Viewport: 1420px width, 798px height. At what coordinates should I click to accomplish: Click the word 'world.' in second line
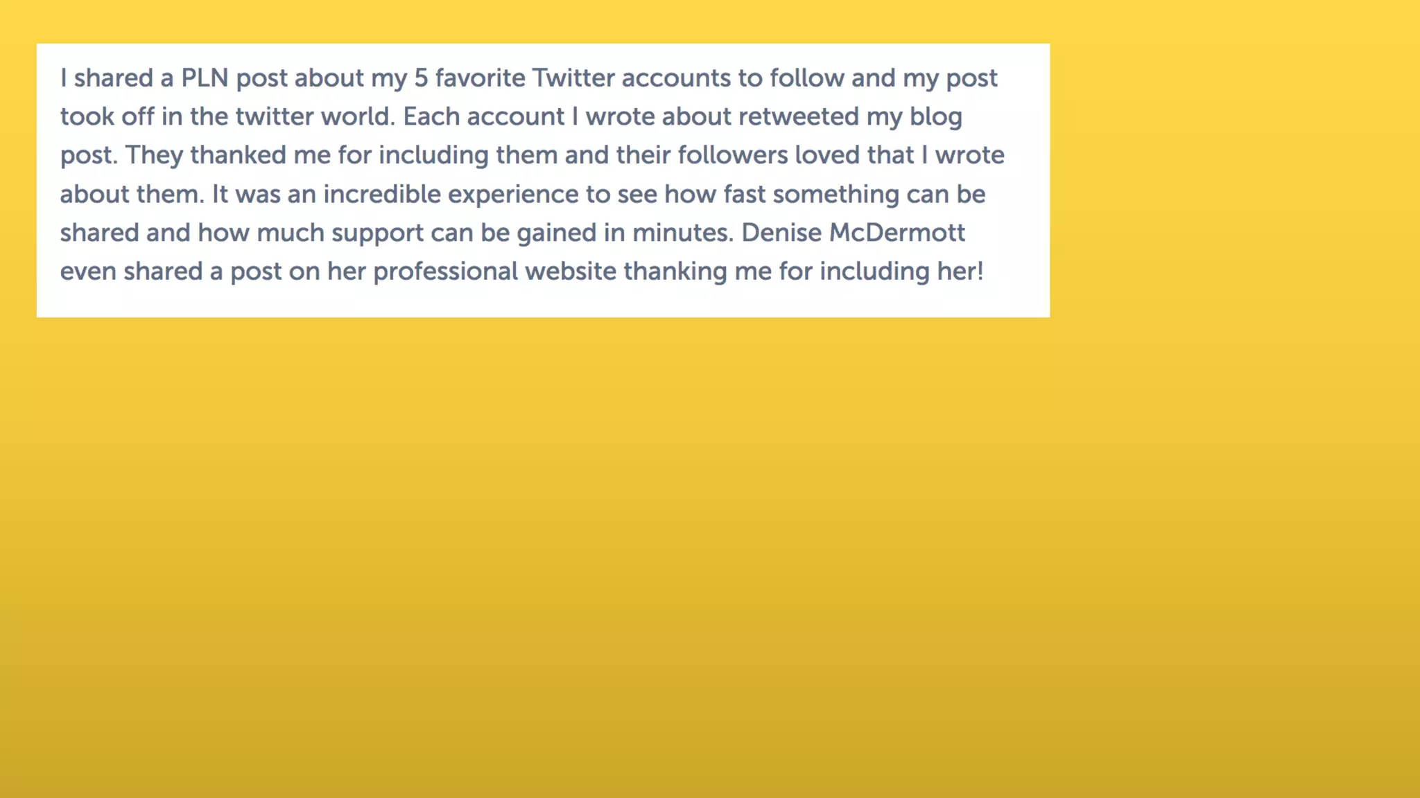coord(358,117)
